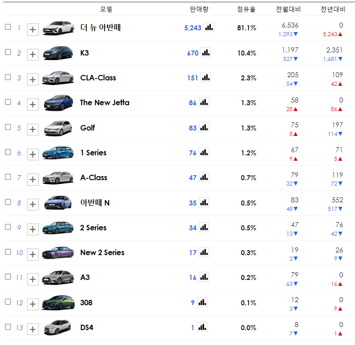355x345 pixels.
Task: View chart icon for A-Class
Action: [x=204, y=177]
